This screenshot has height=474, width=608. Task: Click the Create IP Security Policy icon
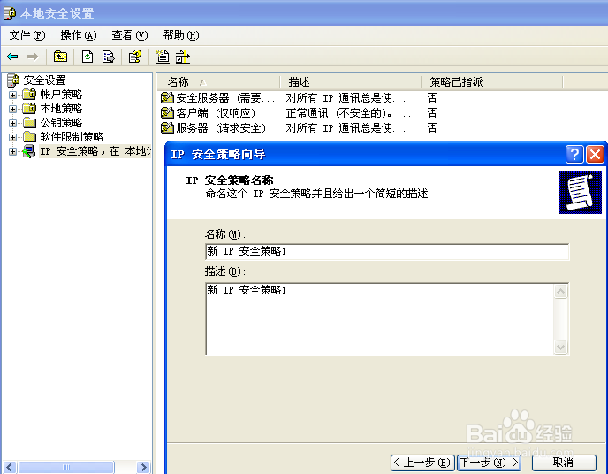click(x=163, y=57)
